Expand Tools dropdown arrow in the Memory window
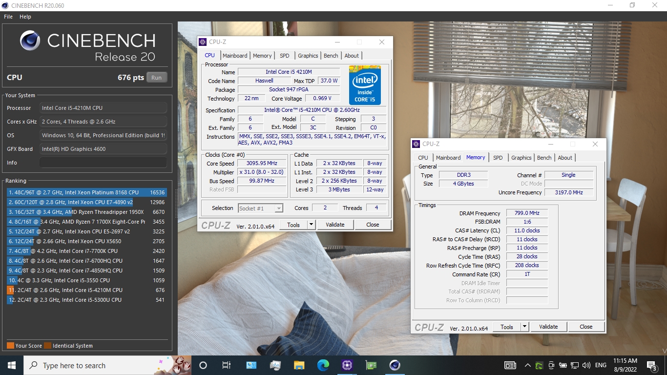 [x=524, y=327]
